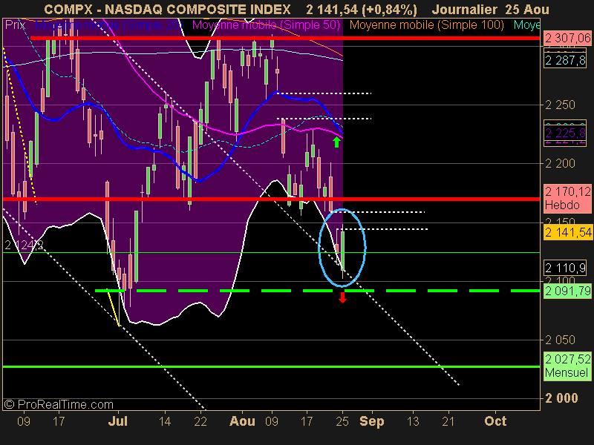Click the Jul month label on time axis
This screenshot has height=445, width=594.
[x=118, y=421]
